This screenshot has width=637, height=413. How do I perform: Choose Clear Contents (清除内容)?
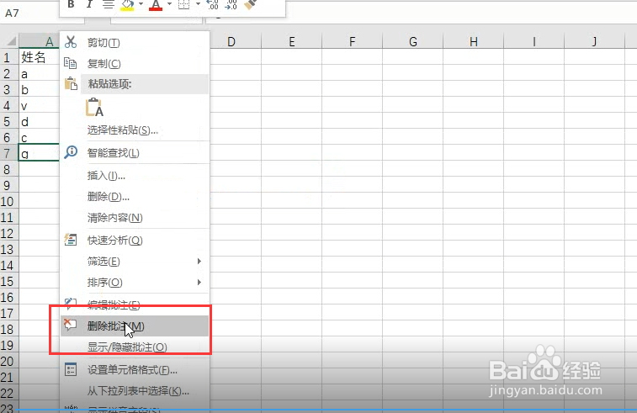(x=135, y=218)
